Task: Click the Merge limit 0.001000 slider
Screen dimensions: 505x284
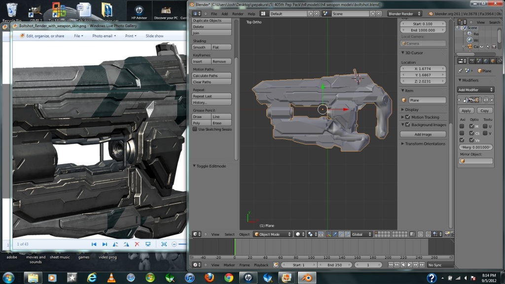Action: click(476, 147)
